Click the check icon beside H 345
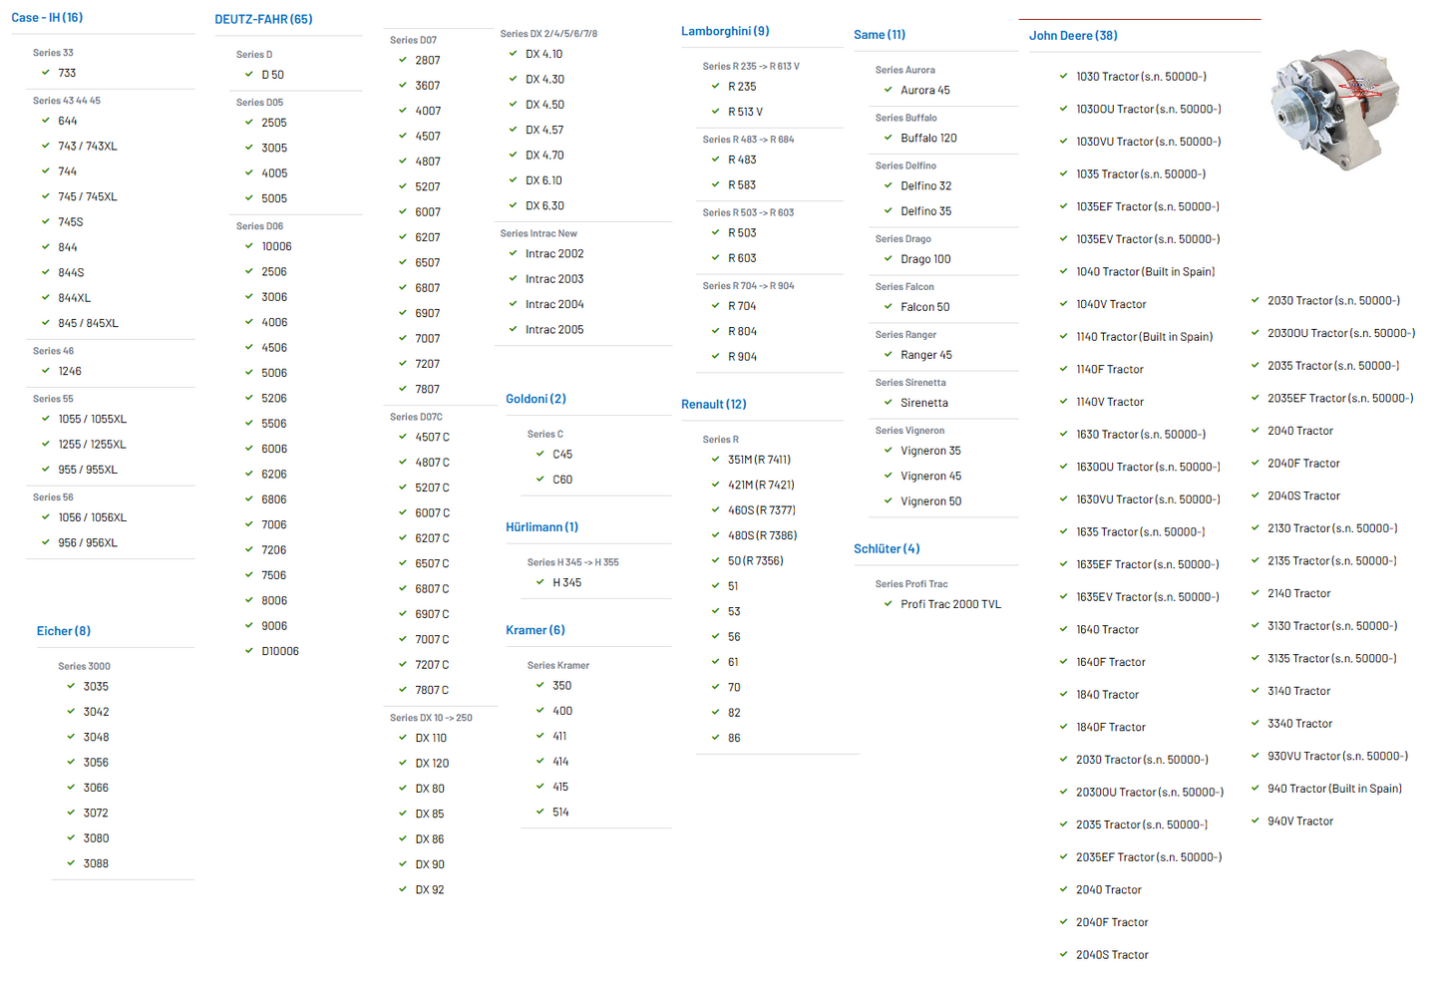Image resolution: width=1441 pixels, height=984 pixels. pos(540,582)
